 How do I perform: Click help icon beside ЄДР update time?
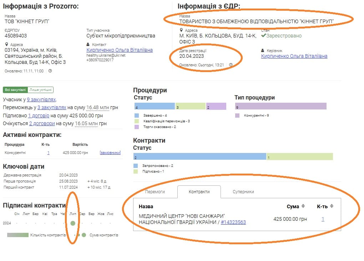pyautogui.click(x=231, y=65)
